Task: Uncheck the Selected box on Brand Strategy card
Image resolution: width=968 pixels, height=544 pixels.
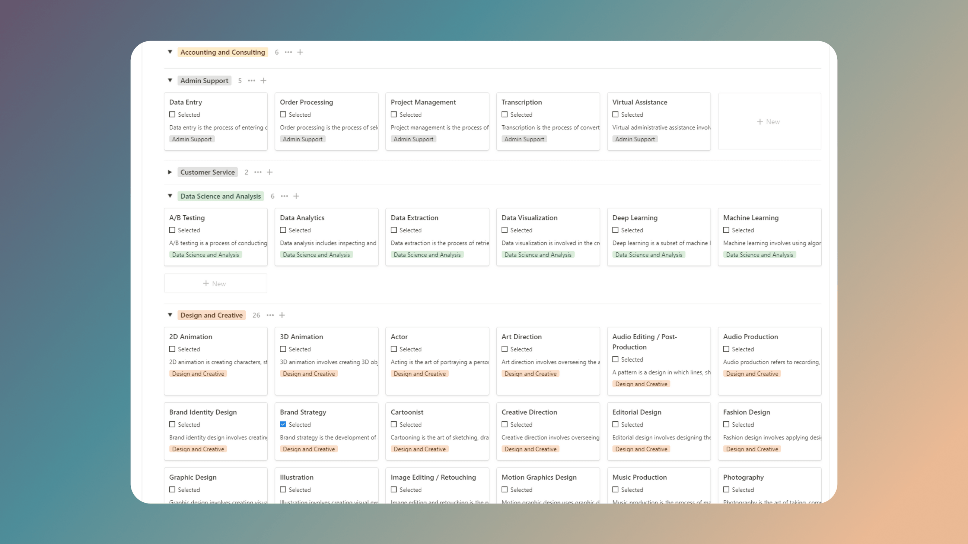Action: pyautogui.click(x=283, y=424)
